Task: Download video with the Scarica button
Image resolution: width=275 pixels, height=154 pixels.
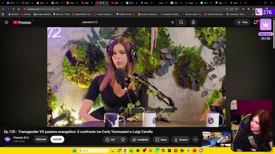Action: 181,140
